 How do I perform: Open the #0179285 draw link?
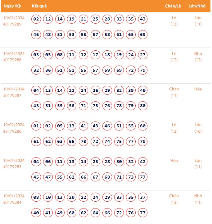pos(12,167)
